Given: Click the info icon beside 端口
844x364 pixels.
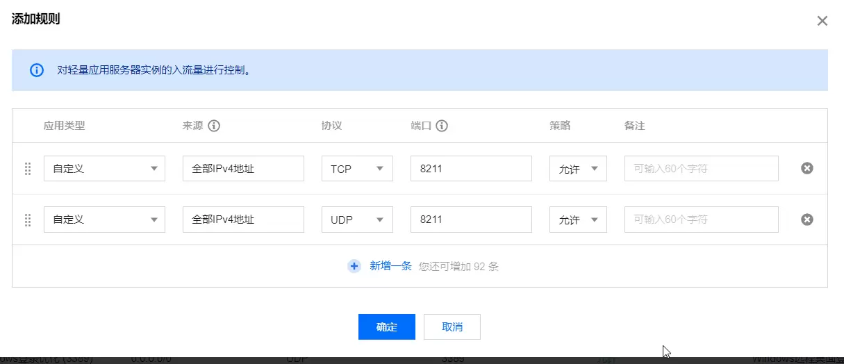Looking at the screenshot, I should pos(441,126).
